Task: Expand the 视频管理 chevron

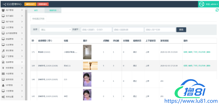Action: [22, 62]
